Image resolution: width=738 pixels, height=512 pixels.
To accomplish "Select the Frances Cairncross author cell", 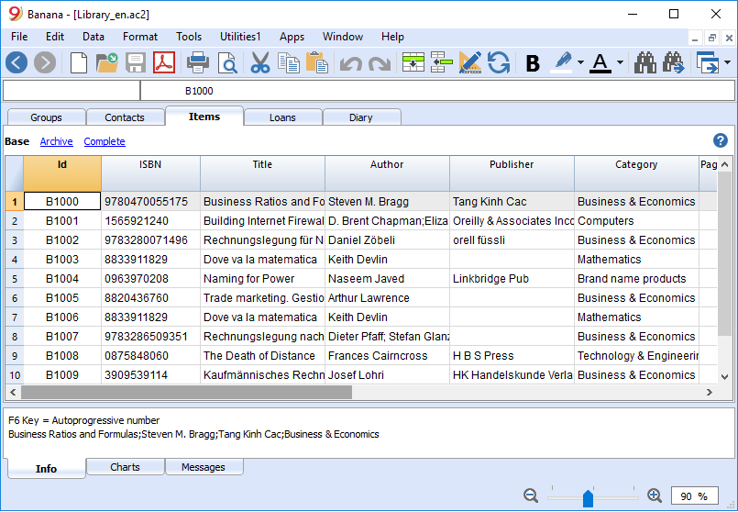I will click(x=387, y=356).
